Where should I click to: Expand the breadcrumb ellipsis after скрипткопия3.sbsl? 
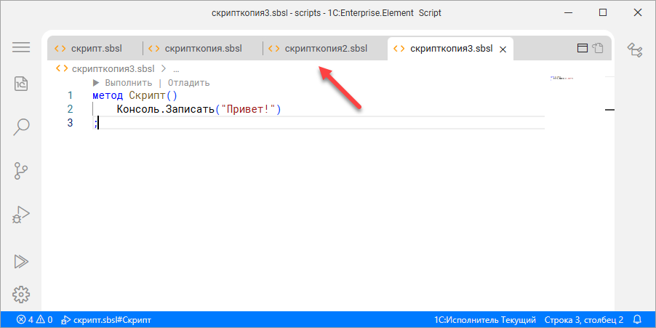coord(176,68)
